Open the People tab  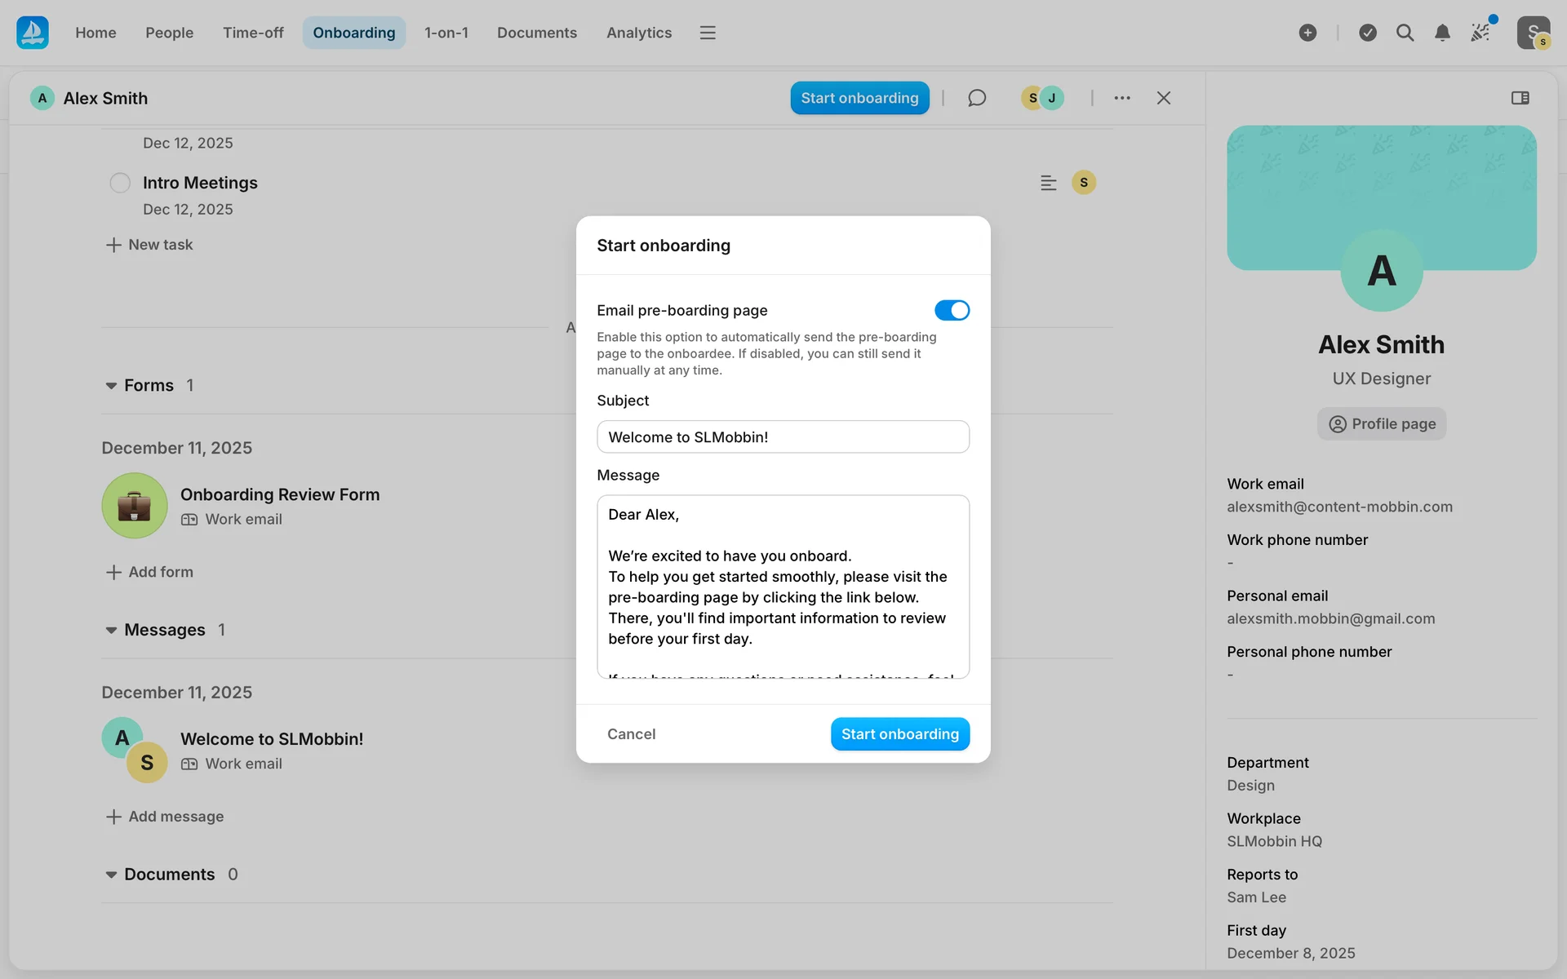tap(169, 33)
